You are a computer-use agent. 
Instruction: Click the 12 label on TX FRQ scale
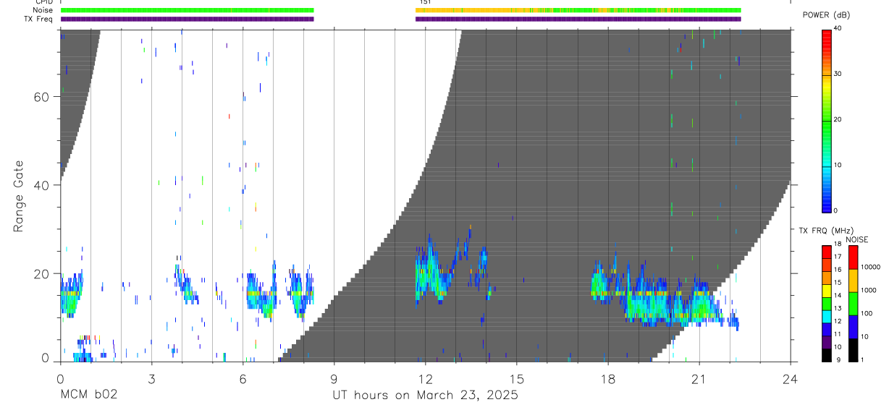click(838, 321)
